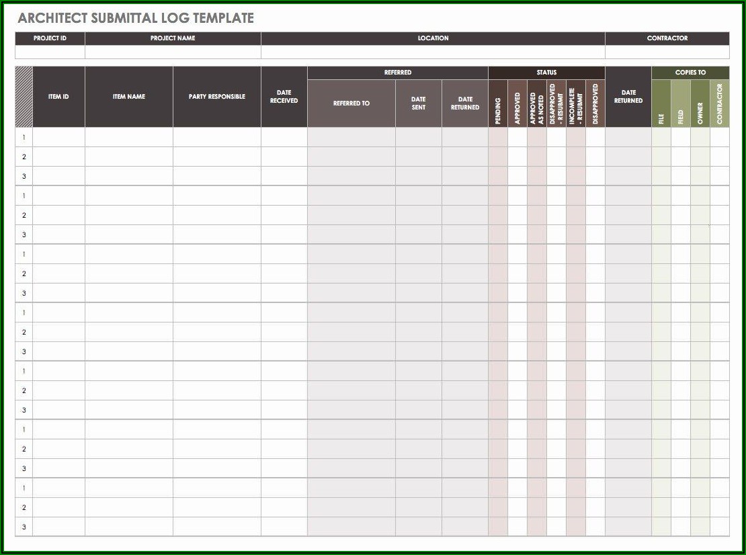Click the Architect Submittal Log Template title
This screenshot has width=746, height=555.
136,18
